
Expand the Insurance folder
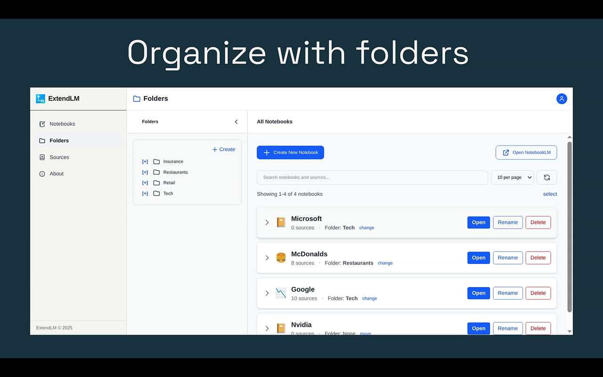[x=145, y=161]
